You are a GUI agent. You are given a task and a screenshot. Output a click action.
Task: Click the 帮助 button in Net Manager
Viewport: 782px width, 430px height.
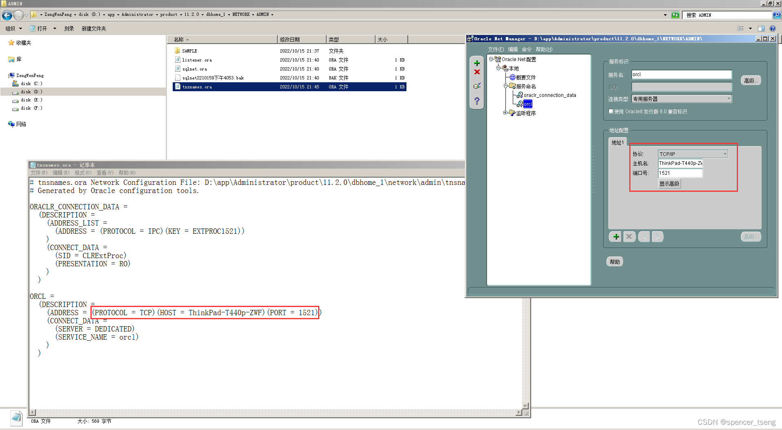(x=615, y=262)
